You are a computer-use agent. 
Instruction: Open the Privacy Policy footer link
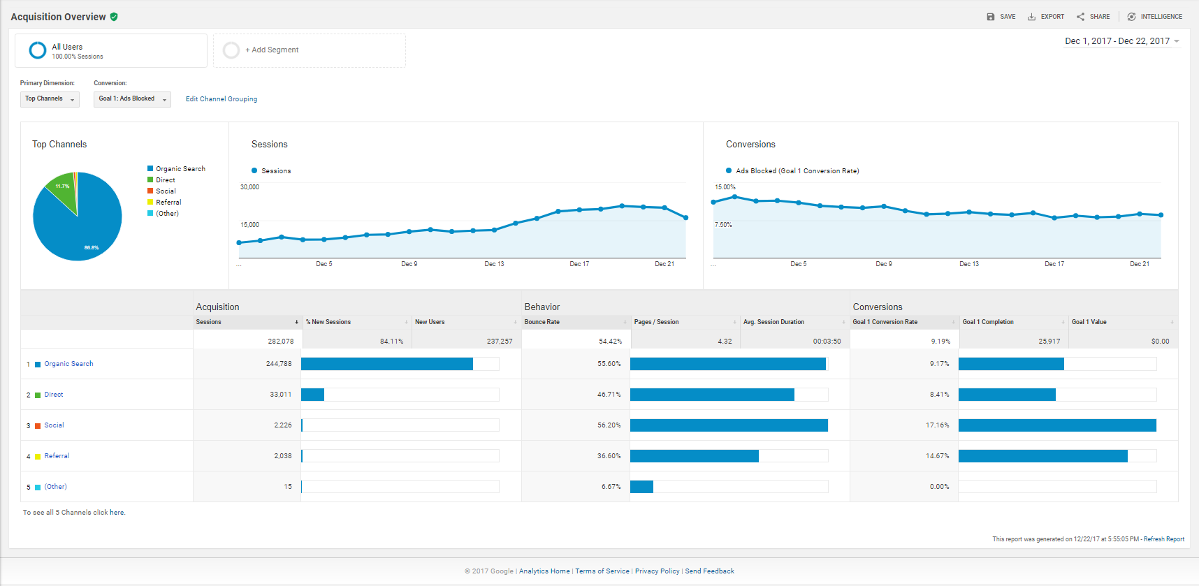pos(657,571)
